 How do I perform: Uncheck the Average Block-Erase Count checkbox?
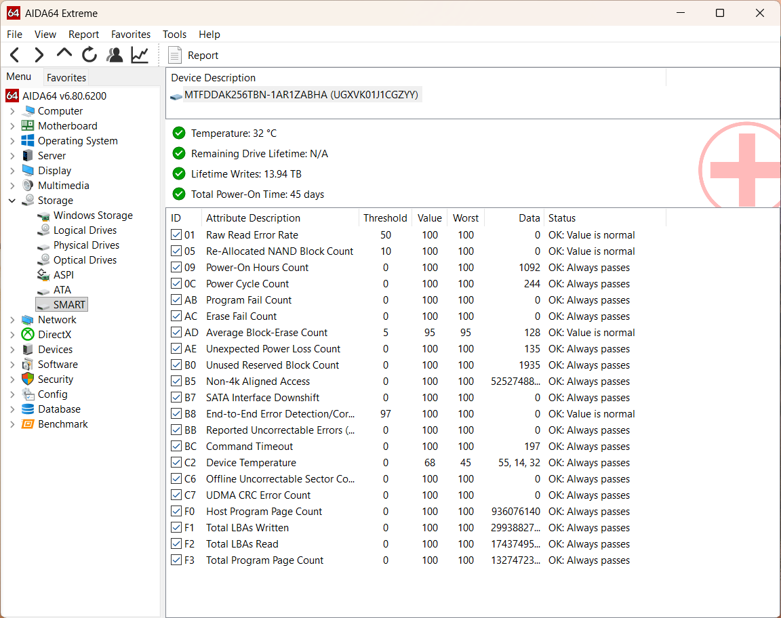[176, 333]
